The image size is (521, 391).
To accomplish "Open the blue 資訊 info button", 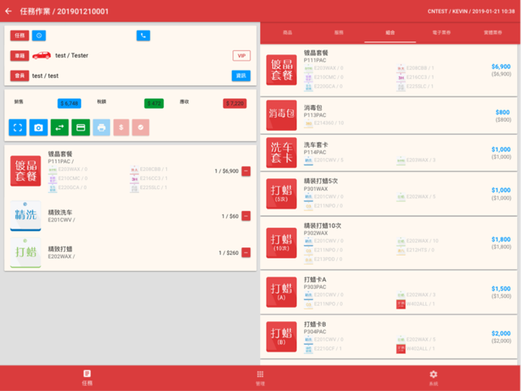I will pos(241,76).
